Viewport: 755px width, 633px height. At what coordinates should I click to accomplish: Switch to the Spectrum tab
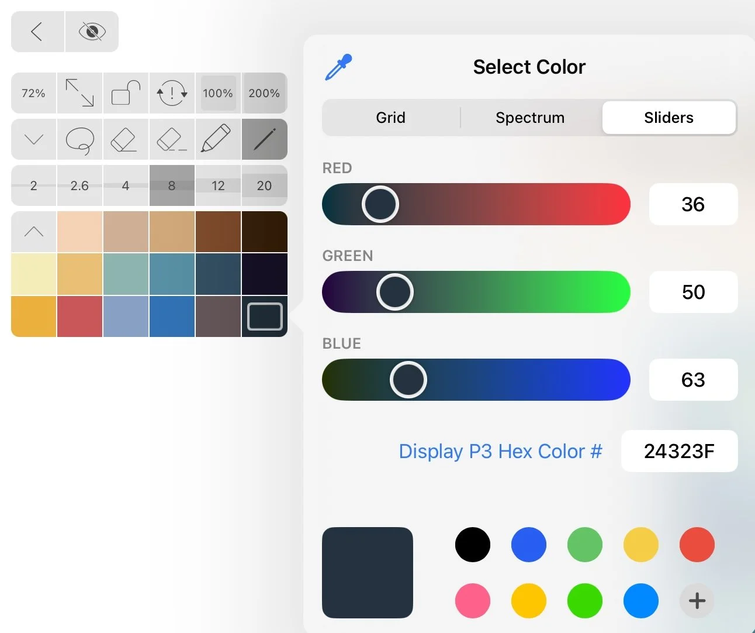click(530, 118)
